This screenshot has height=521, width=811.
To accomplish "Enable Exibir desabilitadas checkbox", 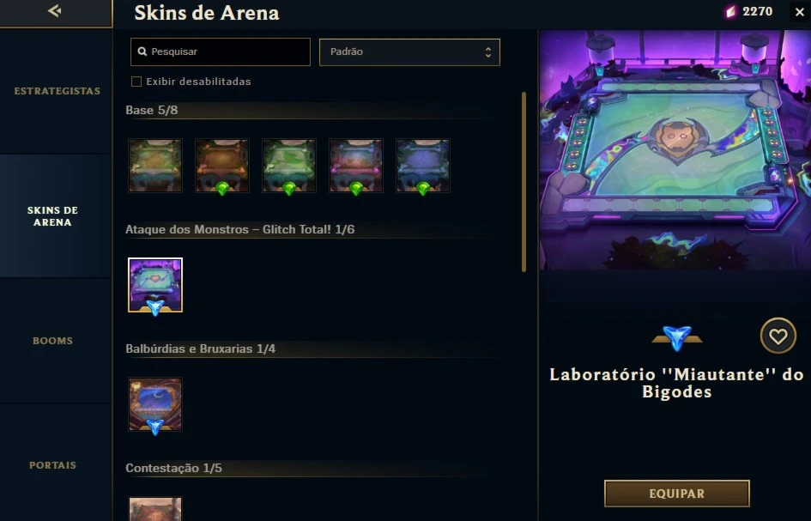I will [136, 82].
